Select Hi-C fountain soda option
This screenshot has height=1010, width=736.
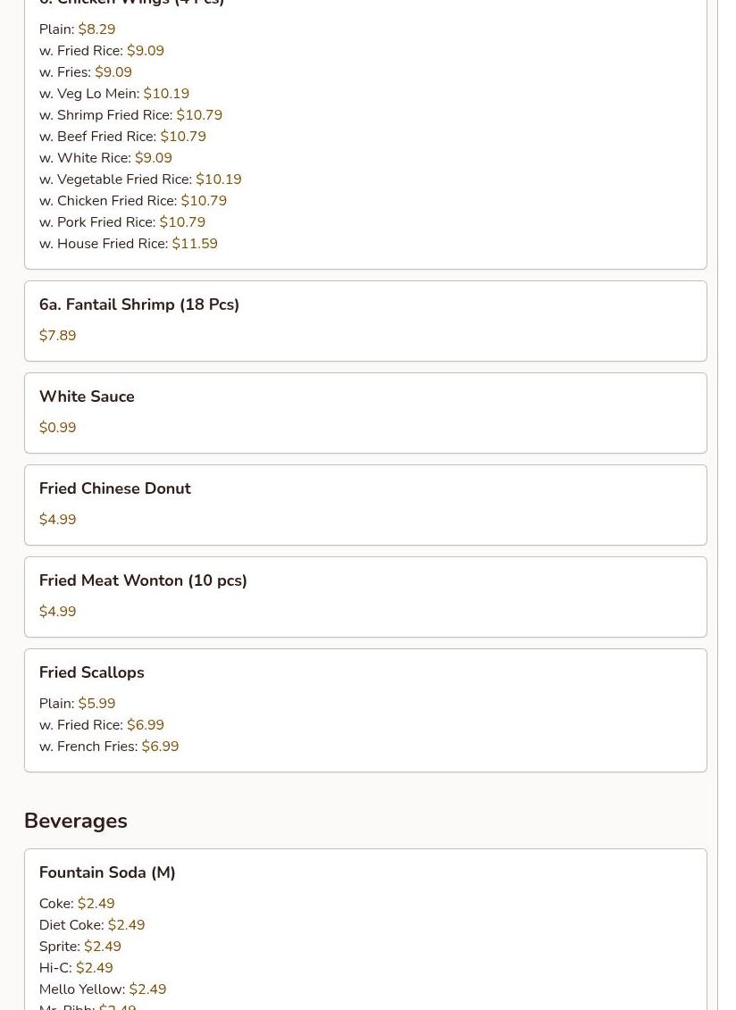[76, 967]
